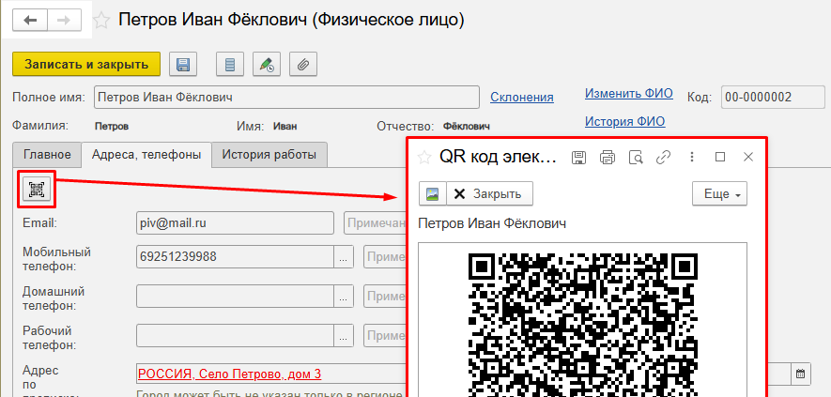Open the «Изменить ФИО» link
This screenshot has height=397, width=831.
pos(629,94)
